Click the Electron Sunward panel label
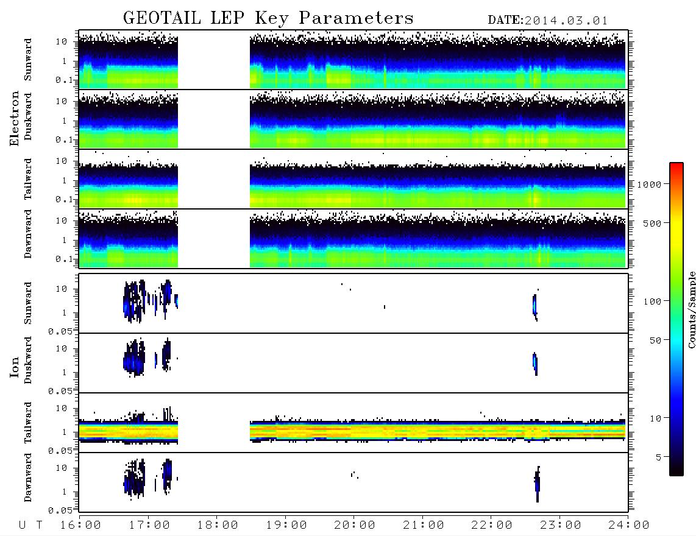696x536 pixels. pyautogui.click(x=28, y=60)
